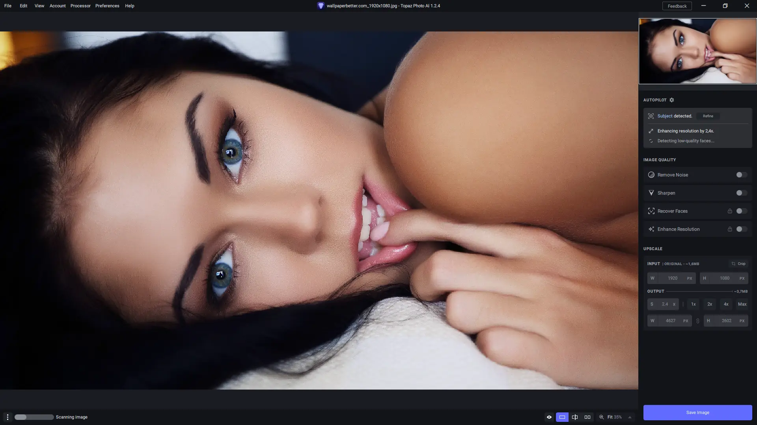Toggle original preview eye icon
This screenshot has width=757, height=425.
coord(549,417)
